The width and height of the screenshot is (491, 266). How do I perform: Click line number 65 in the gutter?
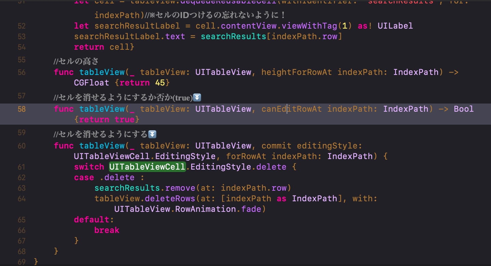(x=22, y=220)
